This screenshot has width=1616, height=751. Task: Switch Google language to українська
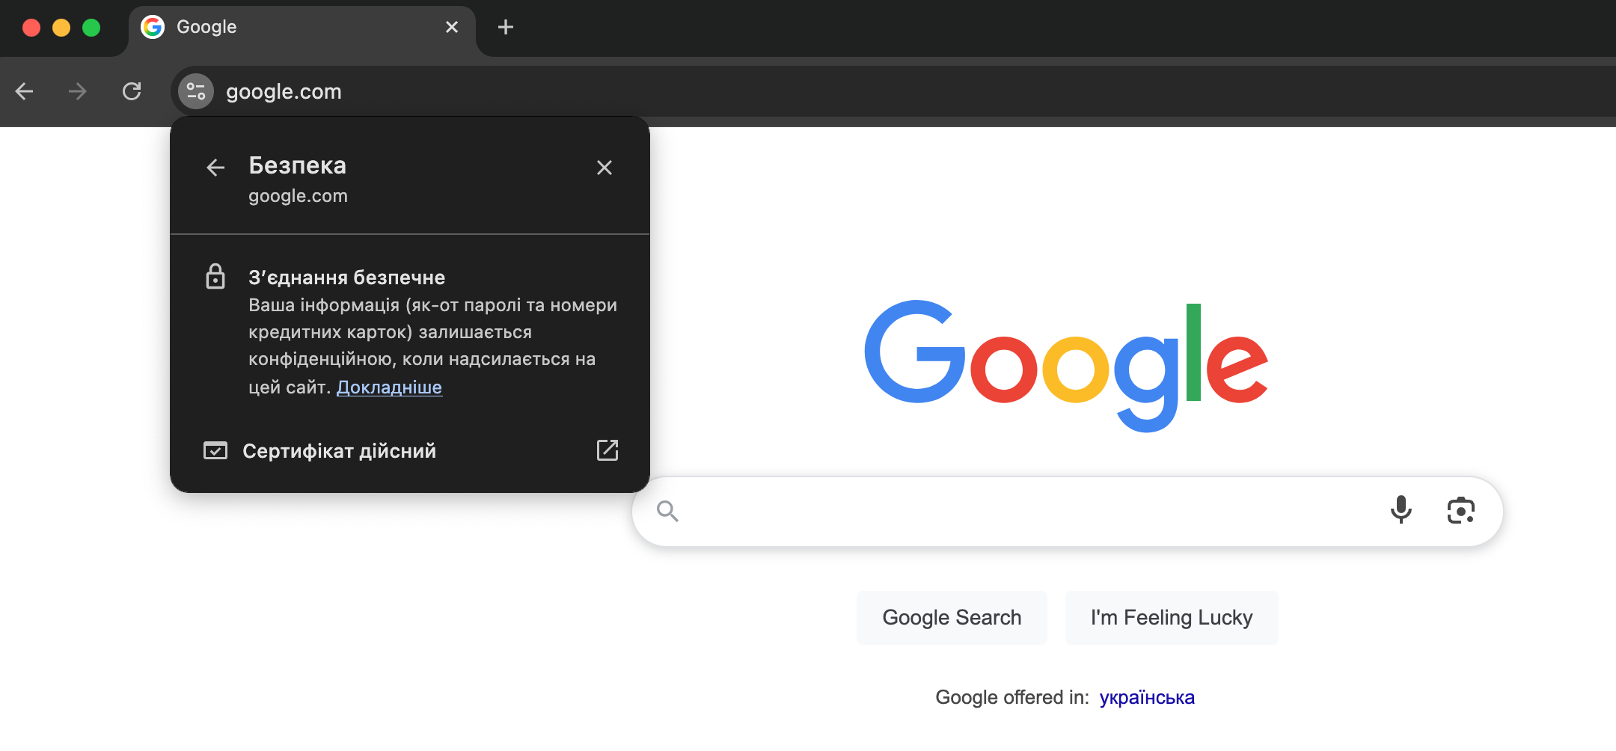click(x=1147, y=697)
